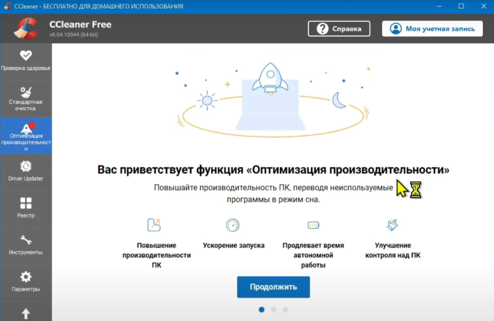This screenshot has height=321, width=494.
Task: Click the 'Ускорение запуска' text
Action: (x=233, y=245)
